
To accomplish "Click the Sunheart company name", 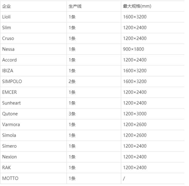I will (x=11, y=103).
